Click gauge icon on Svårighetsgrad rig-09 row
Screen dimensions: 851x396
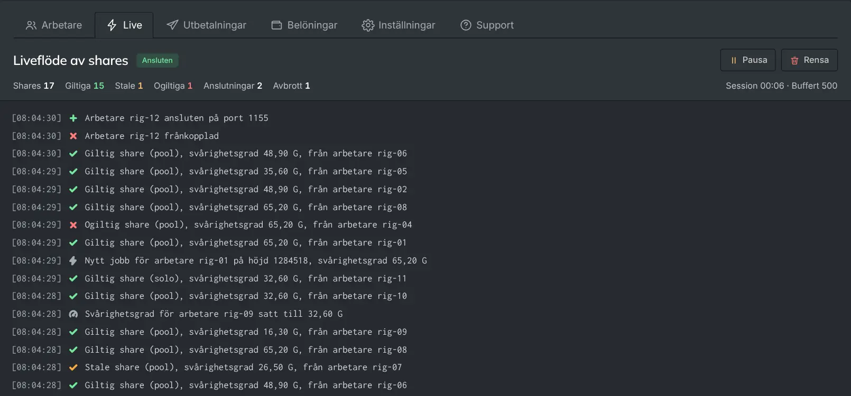[73, 314]
